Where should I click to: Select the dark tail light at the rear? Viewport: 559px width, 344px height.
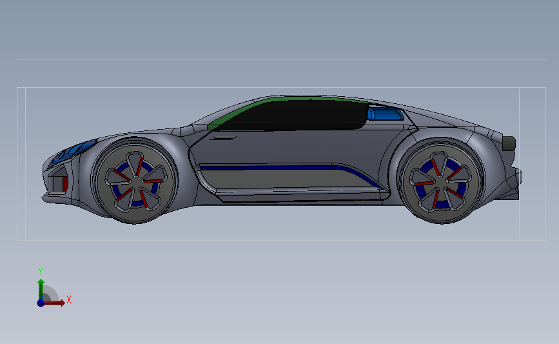509,143
